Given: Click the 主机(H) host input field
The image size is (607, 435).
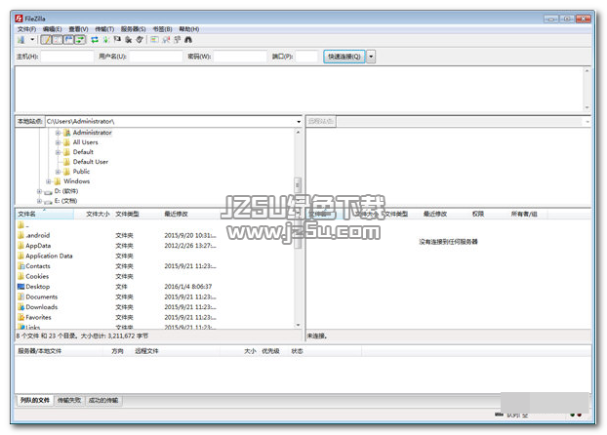Looking at the screenshot, I should click(x=67, y=57).
